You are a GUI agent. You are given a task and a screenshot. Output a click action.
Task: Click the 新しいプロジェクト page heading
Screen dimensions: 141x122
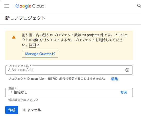tap(25, 18)
